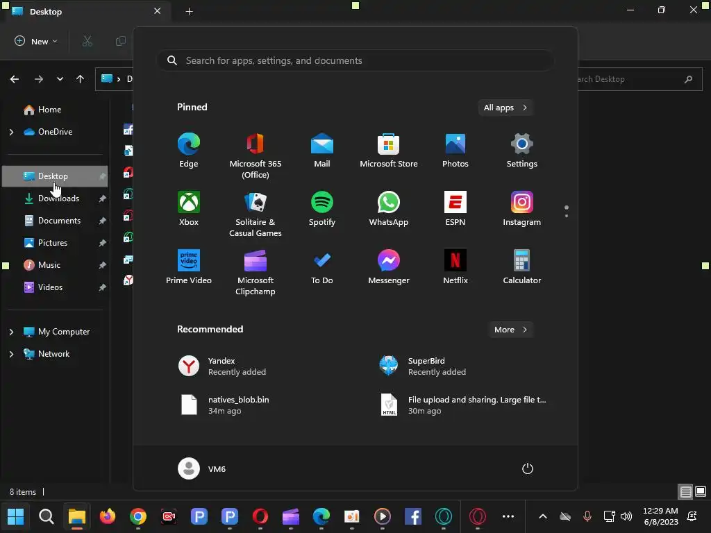
Task: Open Messenger from pinned apps
Action: tap(389, 267)
